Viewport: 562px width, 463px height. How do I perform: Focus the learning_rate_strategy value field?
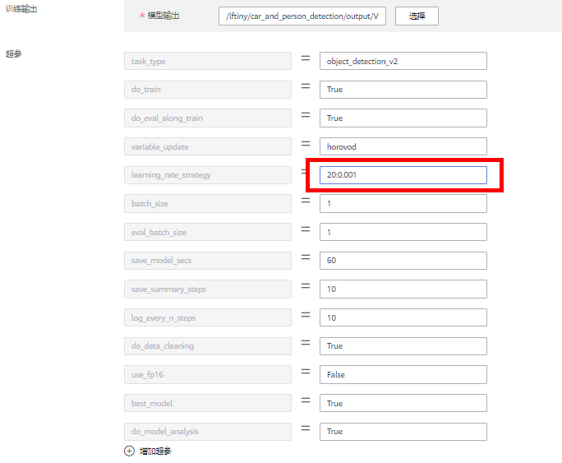(x=403, y=175)
